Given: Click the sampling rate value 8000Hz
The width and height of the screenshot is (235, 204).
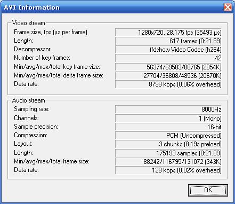Looking at the screenshot, I should [x=168, y=109].
